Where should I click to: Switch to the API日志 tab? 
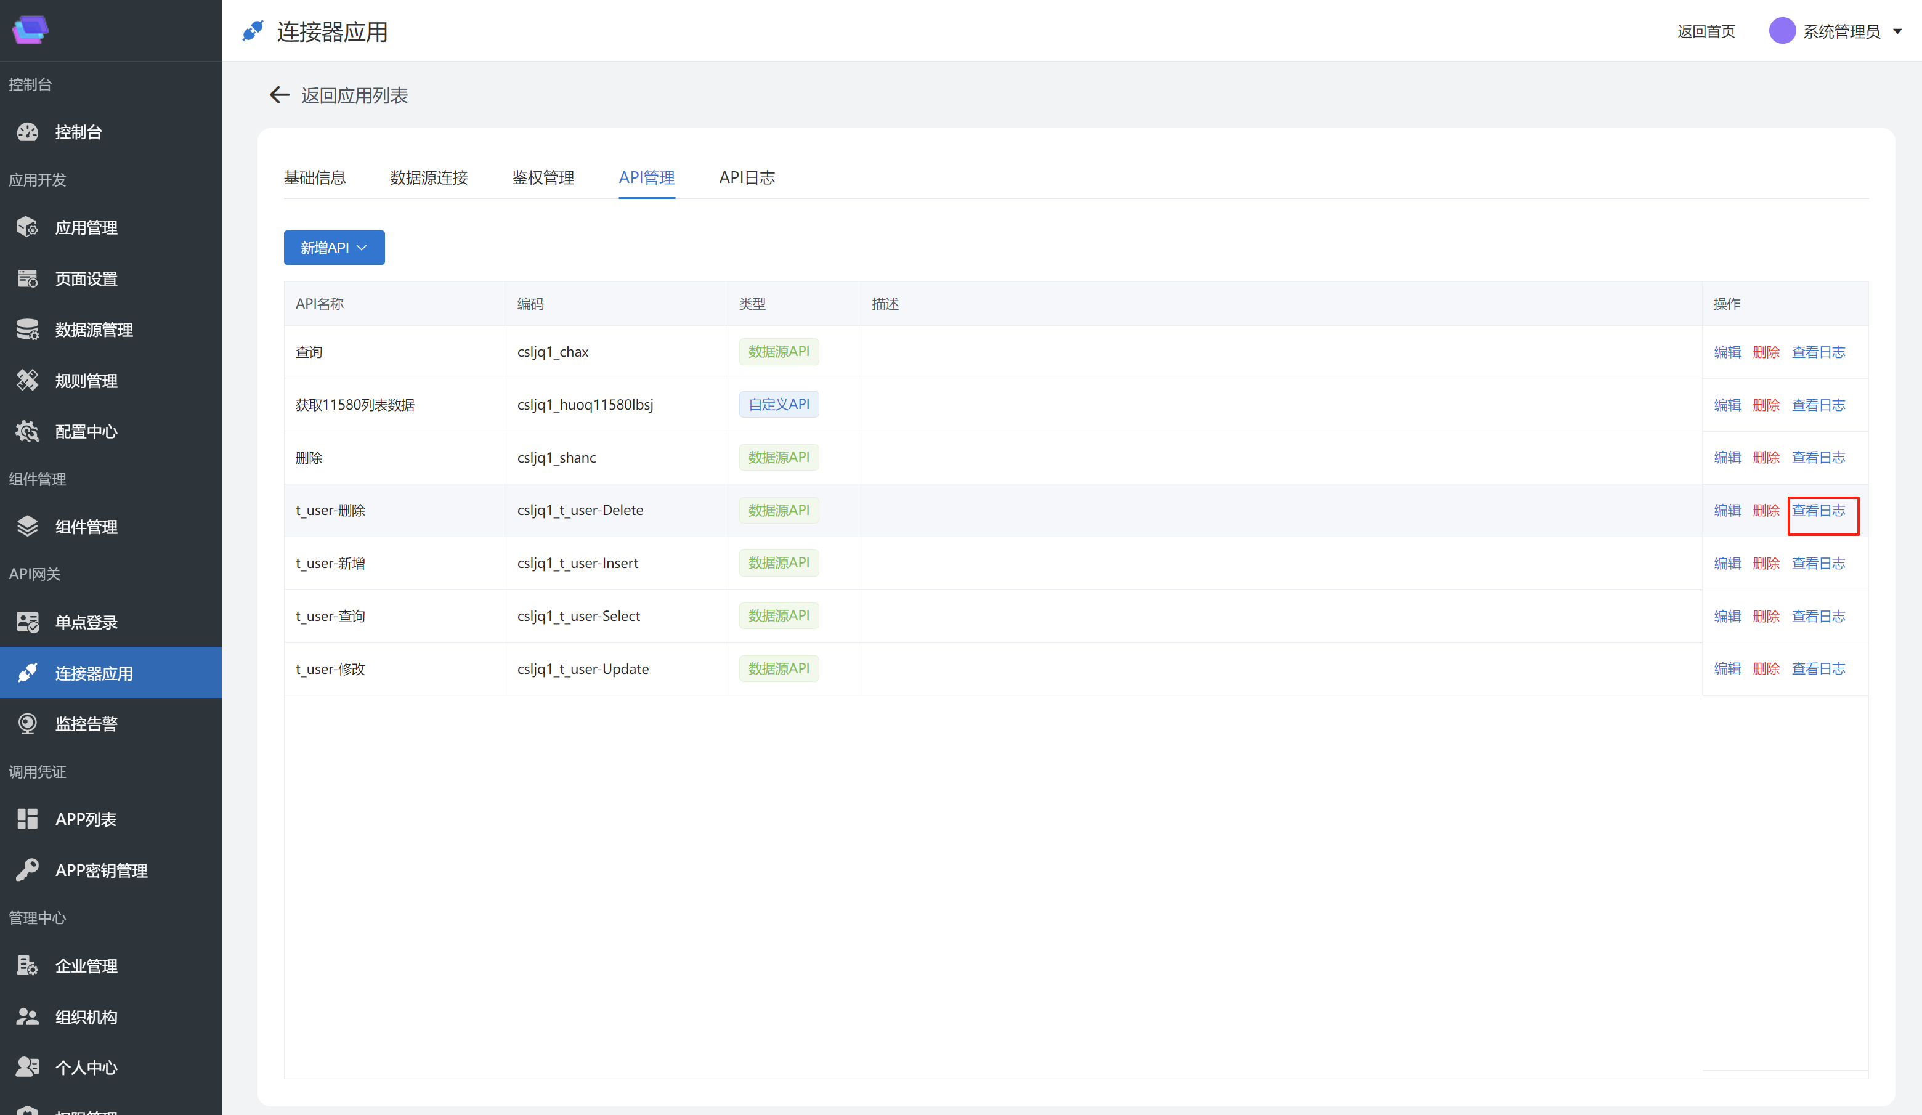pos(746,177)
